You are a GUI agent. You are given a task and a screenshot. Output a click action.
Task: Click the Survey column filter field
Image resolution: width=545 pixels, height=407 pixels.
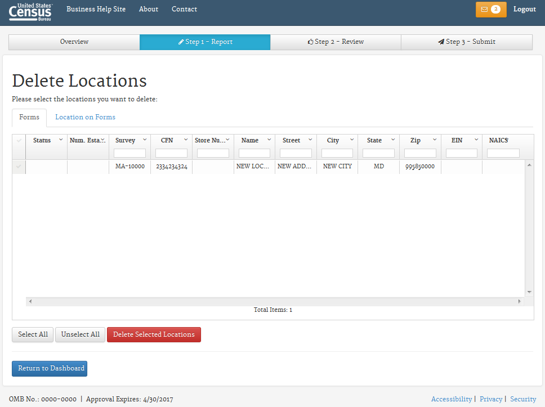coord(129,153)
